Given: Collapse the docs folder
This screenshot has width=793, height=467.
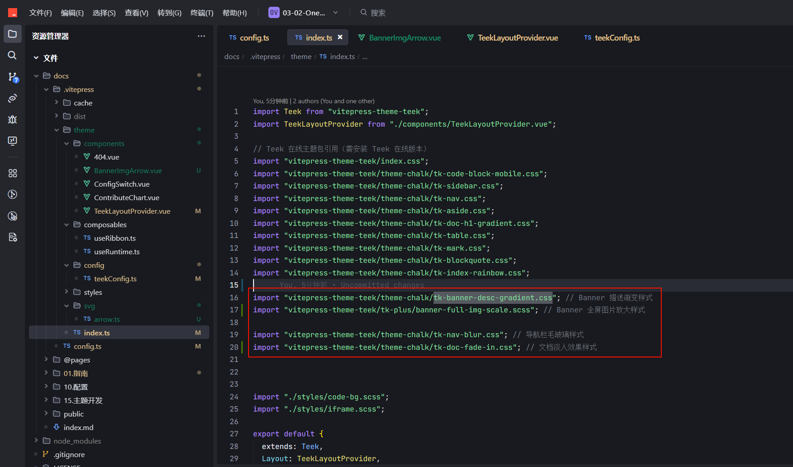Looking at the screenshot, I should tap(36, 76).
